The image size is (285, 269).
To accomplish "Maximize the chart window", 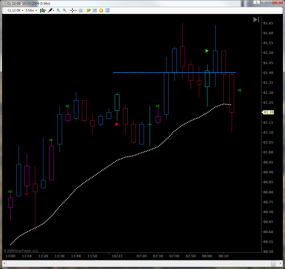I will tap(269, 2).
